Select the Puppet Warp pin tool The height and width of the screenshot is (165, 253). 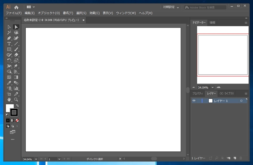(x=16, y=66)
